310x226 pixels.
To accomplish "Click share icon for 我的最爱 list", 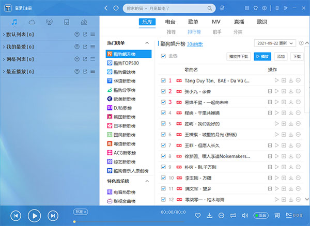I will 85,47.
